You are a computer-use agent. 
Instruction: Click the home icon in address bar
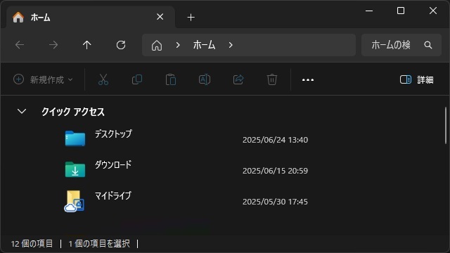(x=157, y=45)
